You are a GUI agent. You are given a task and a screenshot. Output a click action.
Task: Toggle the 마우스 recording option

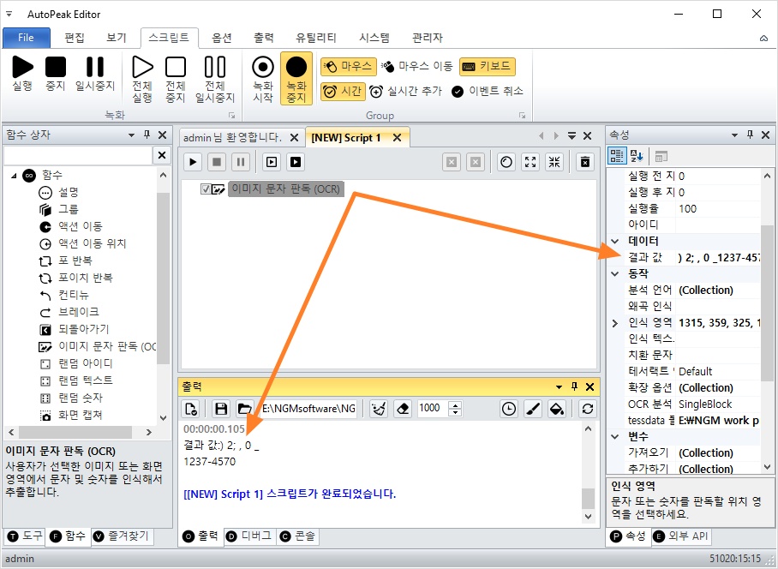coord(349,66)
